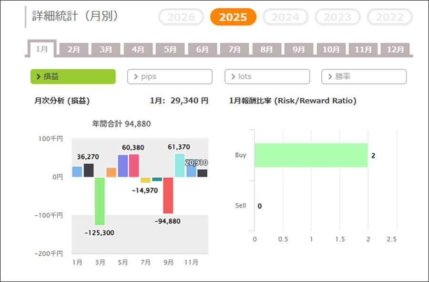
Task: Choose the 2022 year pill
Action: pos(389,18)
